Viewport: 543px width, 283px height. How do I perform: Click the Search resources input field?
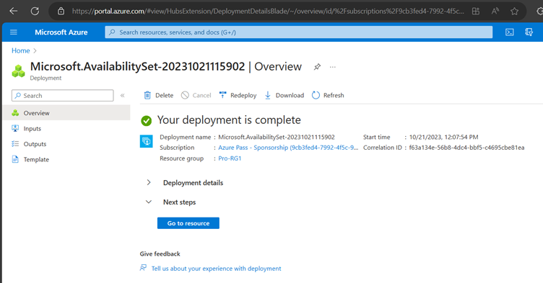point(298,32)
